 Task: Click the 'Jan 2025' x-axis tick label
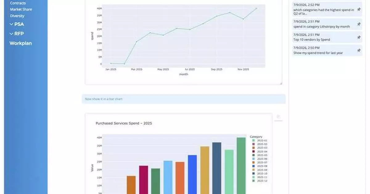click(x=111, y=69)
